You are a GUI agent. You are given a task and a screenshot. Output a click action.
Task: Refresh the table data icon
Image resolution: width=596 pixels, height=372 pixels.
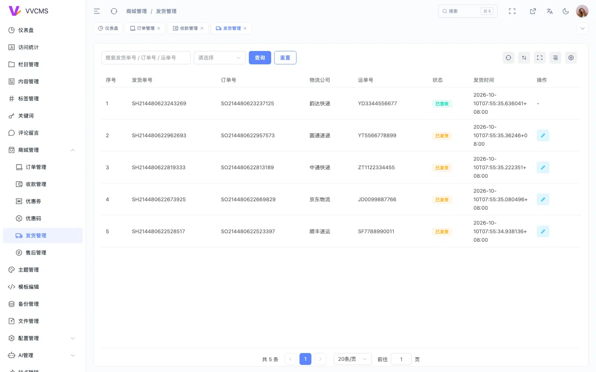[x=508, y=58]
